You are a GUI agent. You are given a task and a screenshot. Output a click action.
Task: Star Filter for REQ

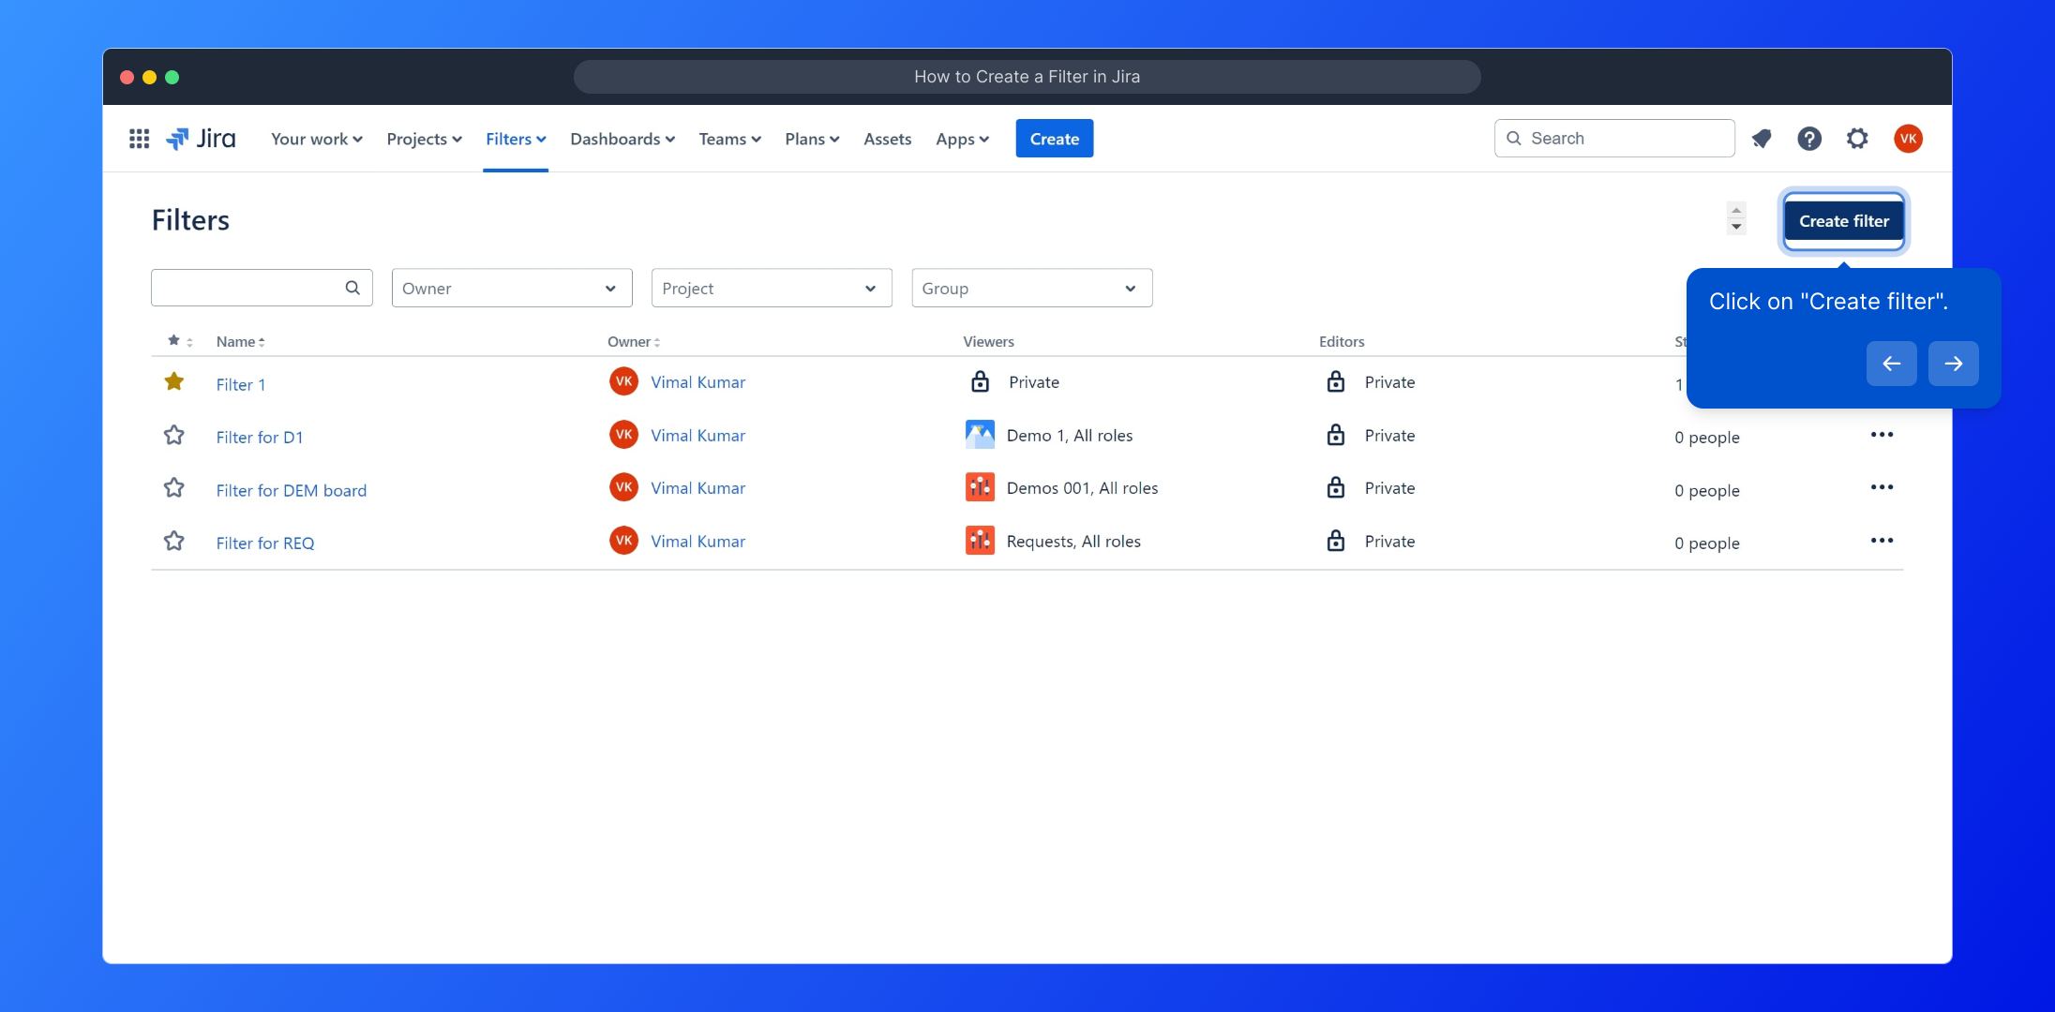(173, 542)
